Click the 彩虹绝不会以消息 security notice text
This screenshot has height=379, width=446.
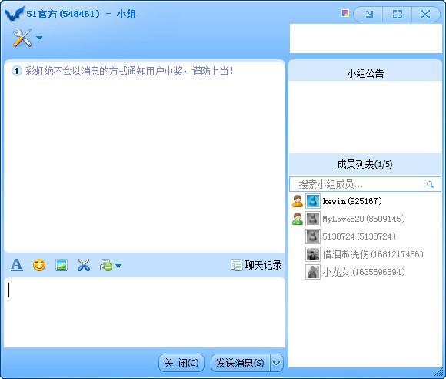pyautogui.click(x=129, y=71)
